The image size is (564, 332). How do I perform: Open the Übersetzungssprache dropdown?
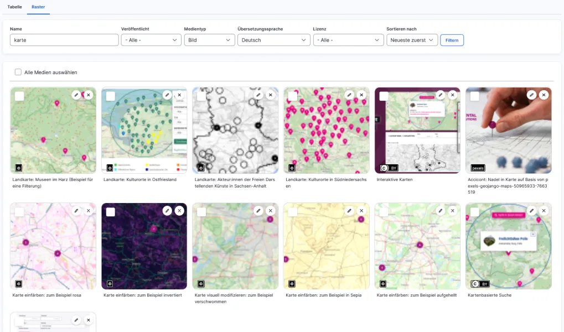pyautogui.click(x=274, y=40)
